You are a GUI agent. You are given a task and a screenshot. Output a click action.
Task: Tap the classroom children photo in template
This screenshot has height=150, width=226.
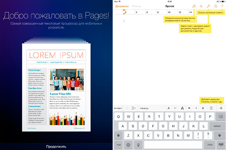[67, 79]
